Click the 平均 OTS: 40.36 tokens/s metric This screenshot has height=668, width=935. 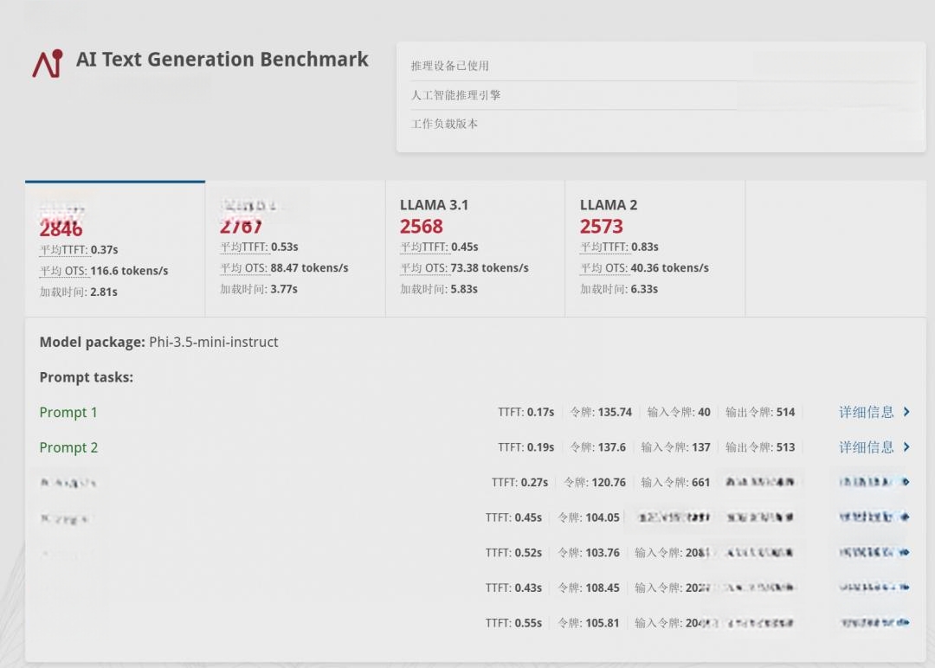coord(645,268)
